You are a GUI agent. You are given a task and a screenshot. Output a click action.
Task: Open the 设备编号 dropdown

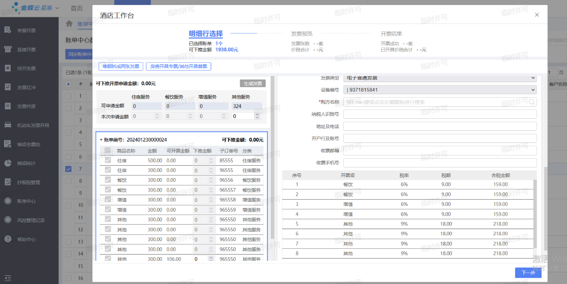click(440, 90)
